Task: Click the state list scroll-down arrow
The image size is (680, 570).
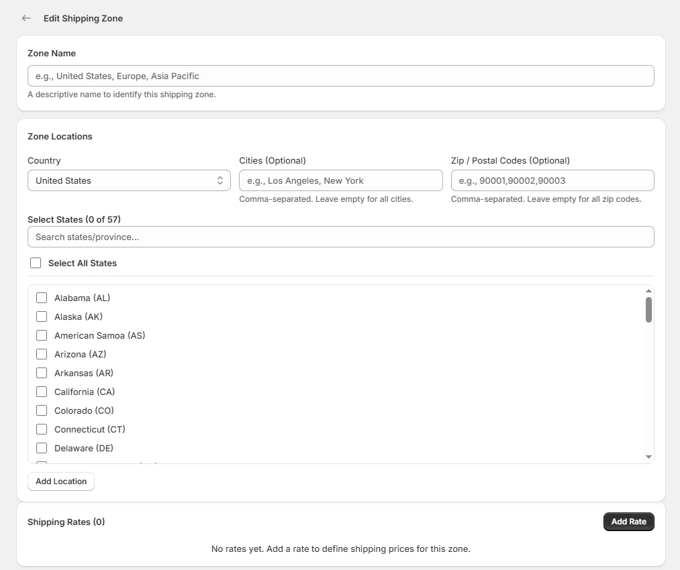Action: click(648, 457)
